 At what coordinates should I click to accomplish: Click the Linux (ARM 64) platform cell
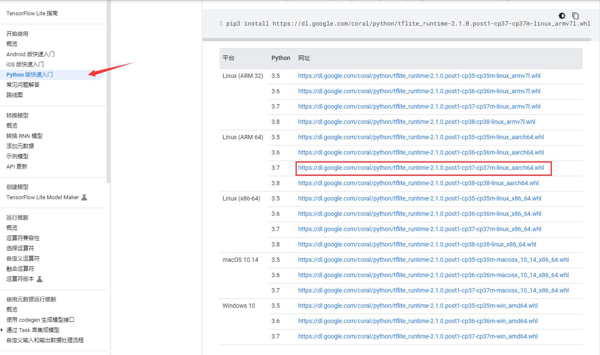click(243, 137)
